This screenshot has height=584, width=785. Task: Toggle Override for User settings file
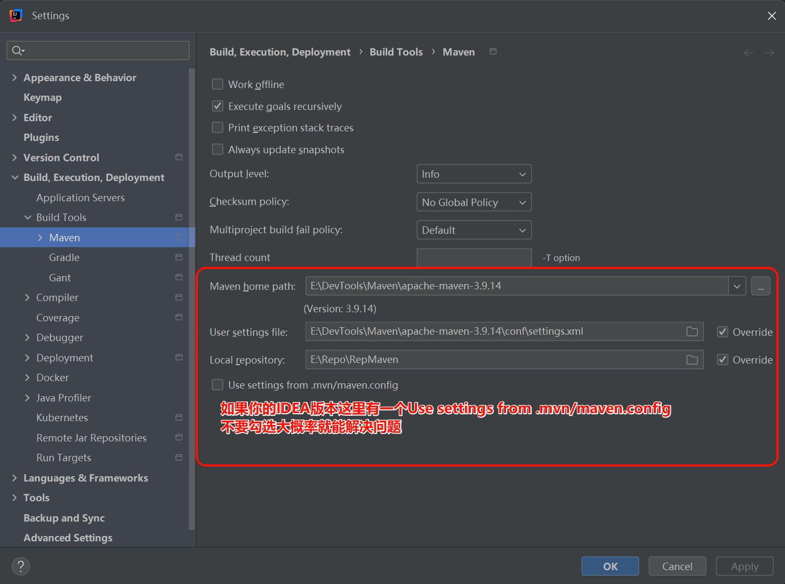tap(723, 332)
